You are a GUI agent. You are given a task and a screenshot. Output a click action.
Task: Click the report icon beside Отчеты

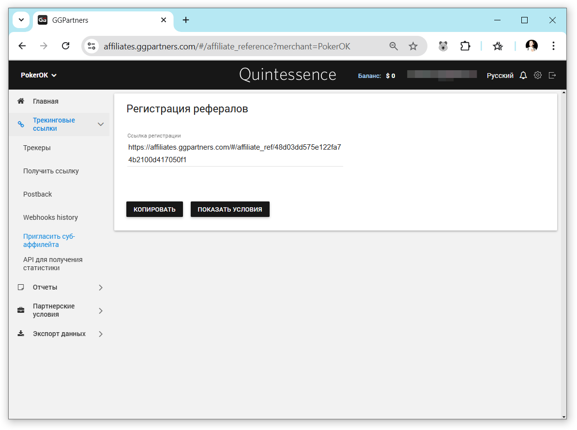(21, 287)
